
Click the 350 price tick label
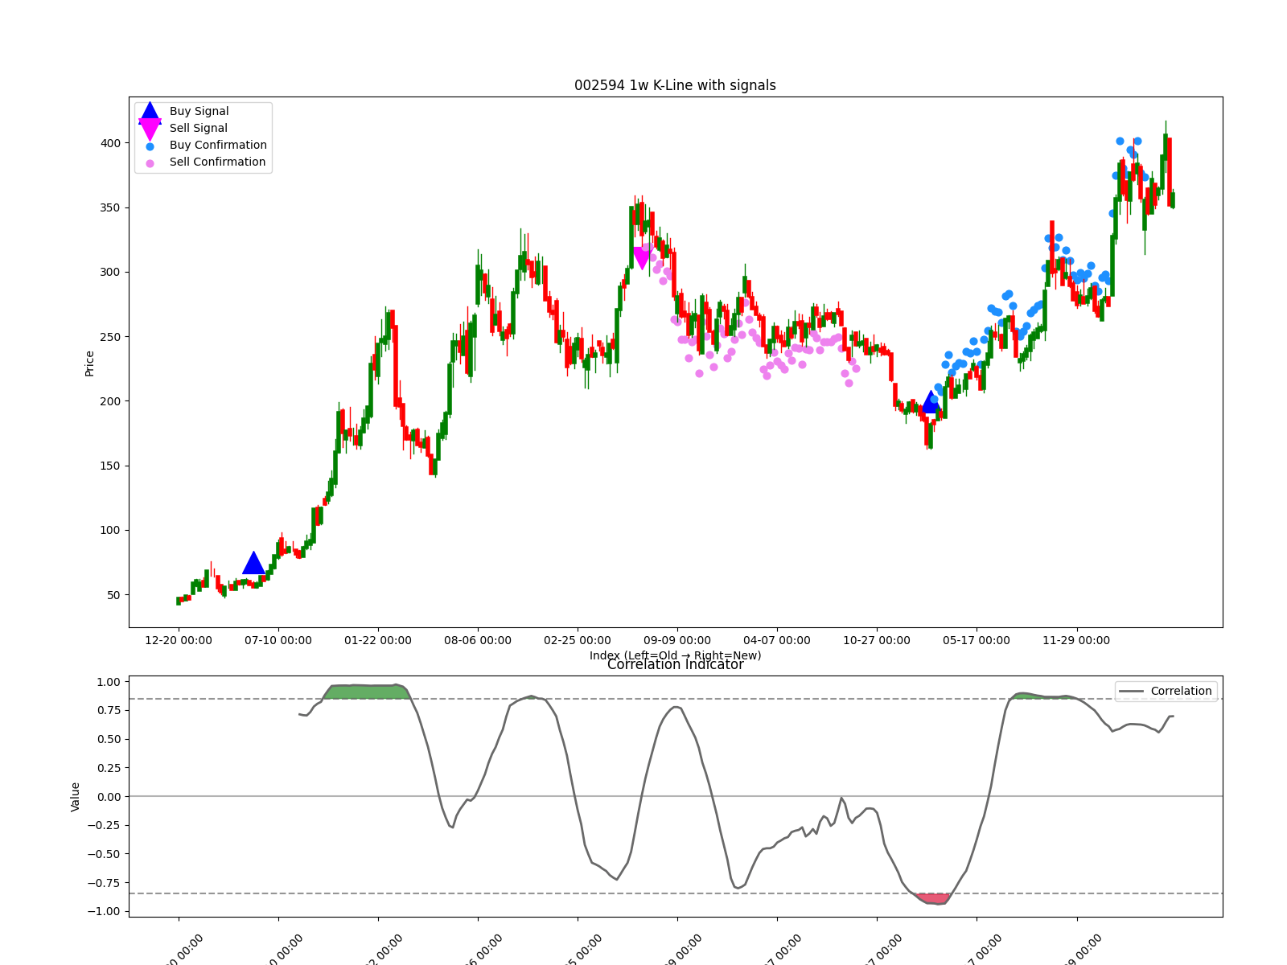110,207
